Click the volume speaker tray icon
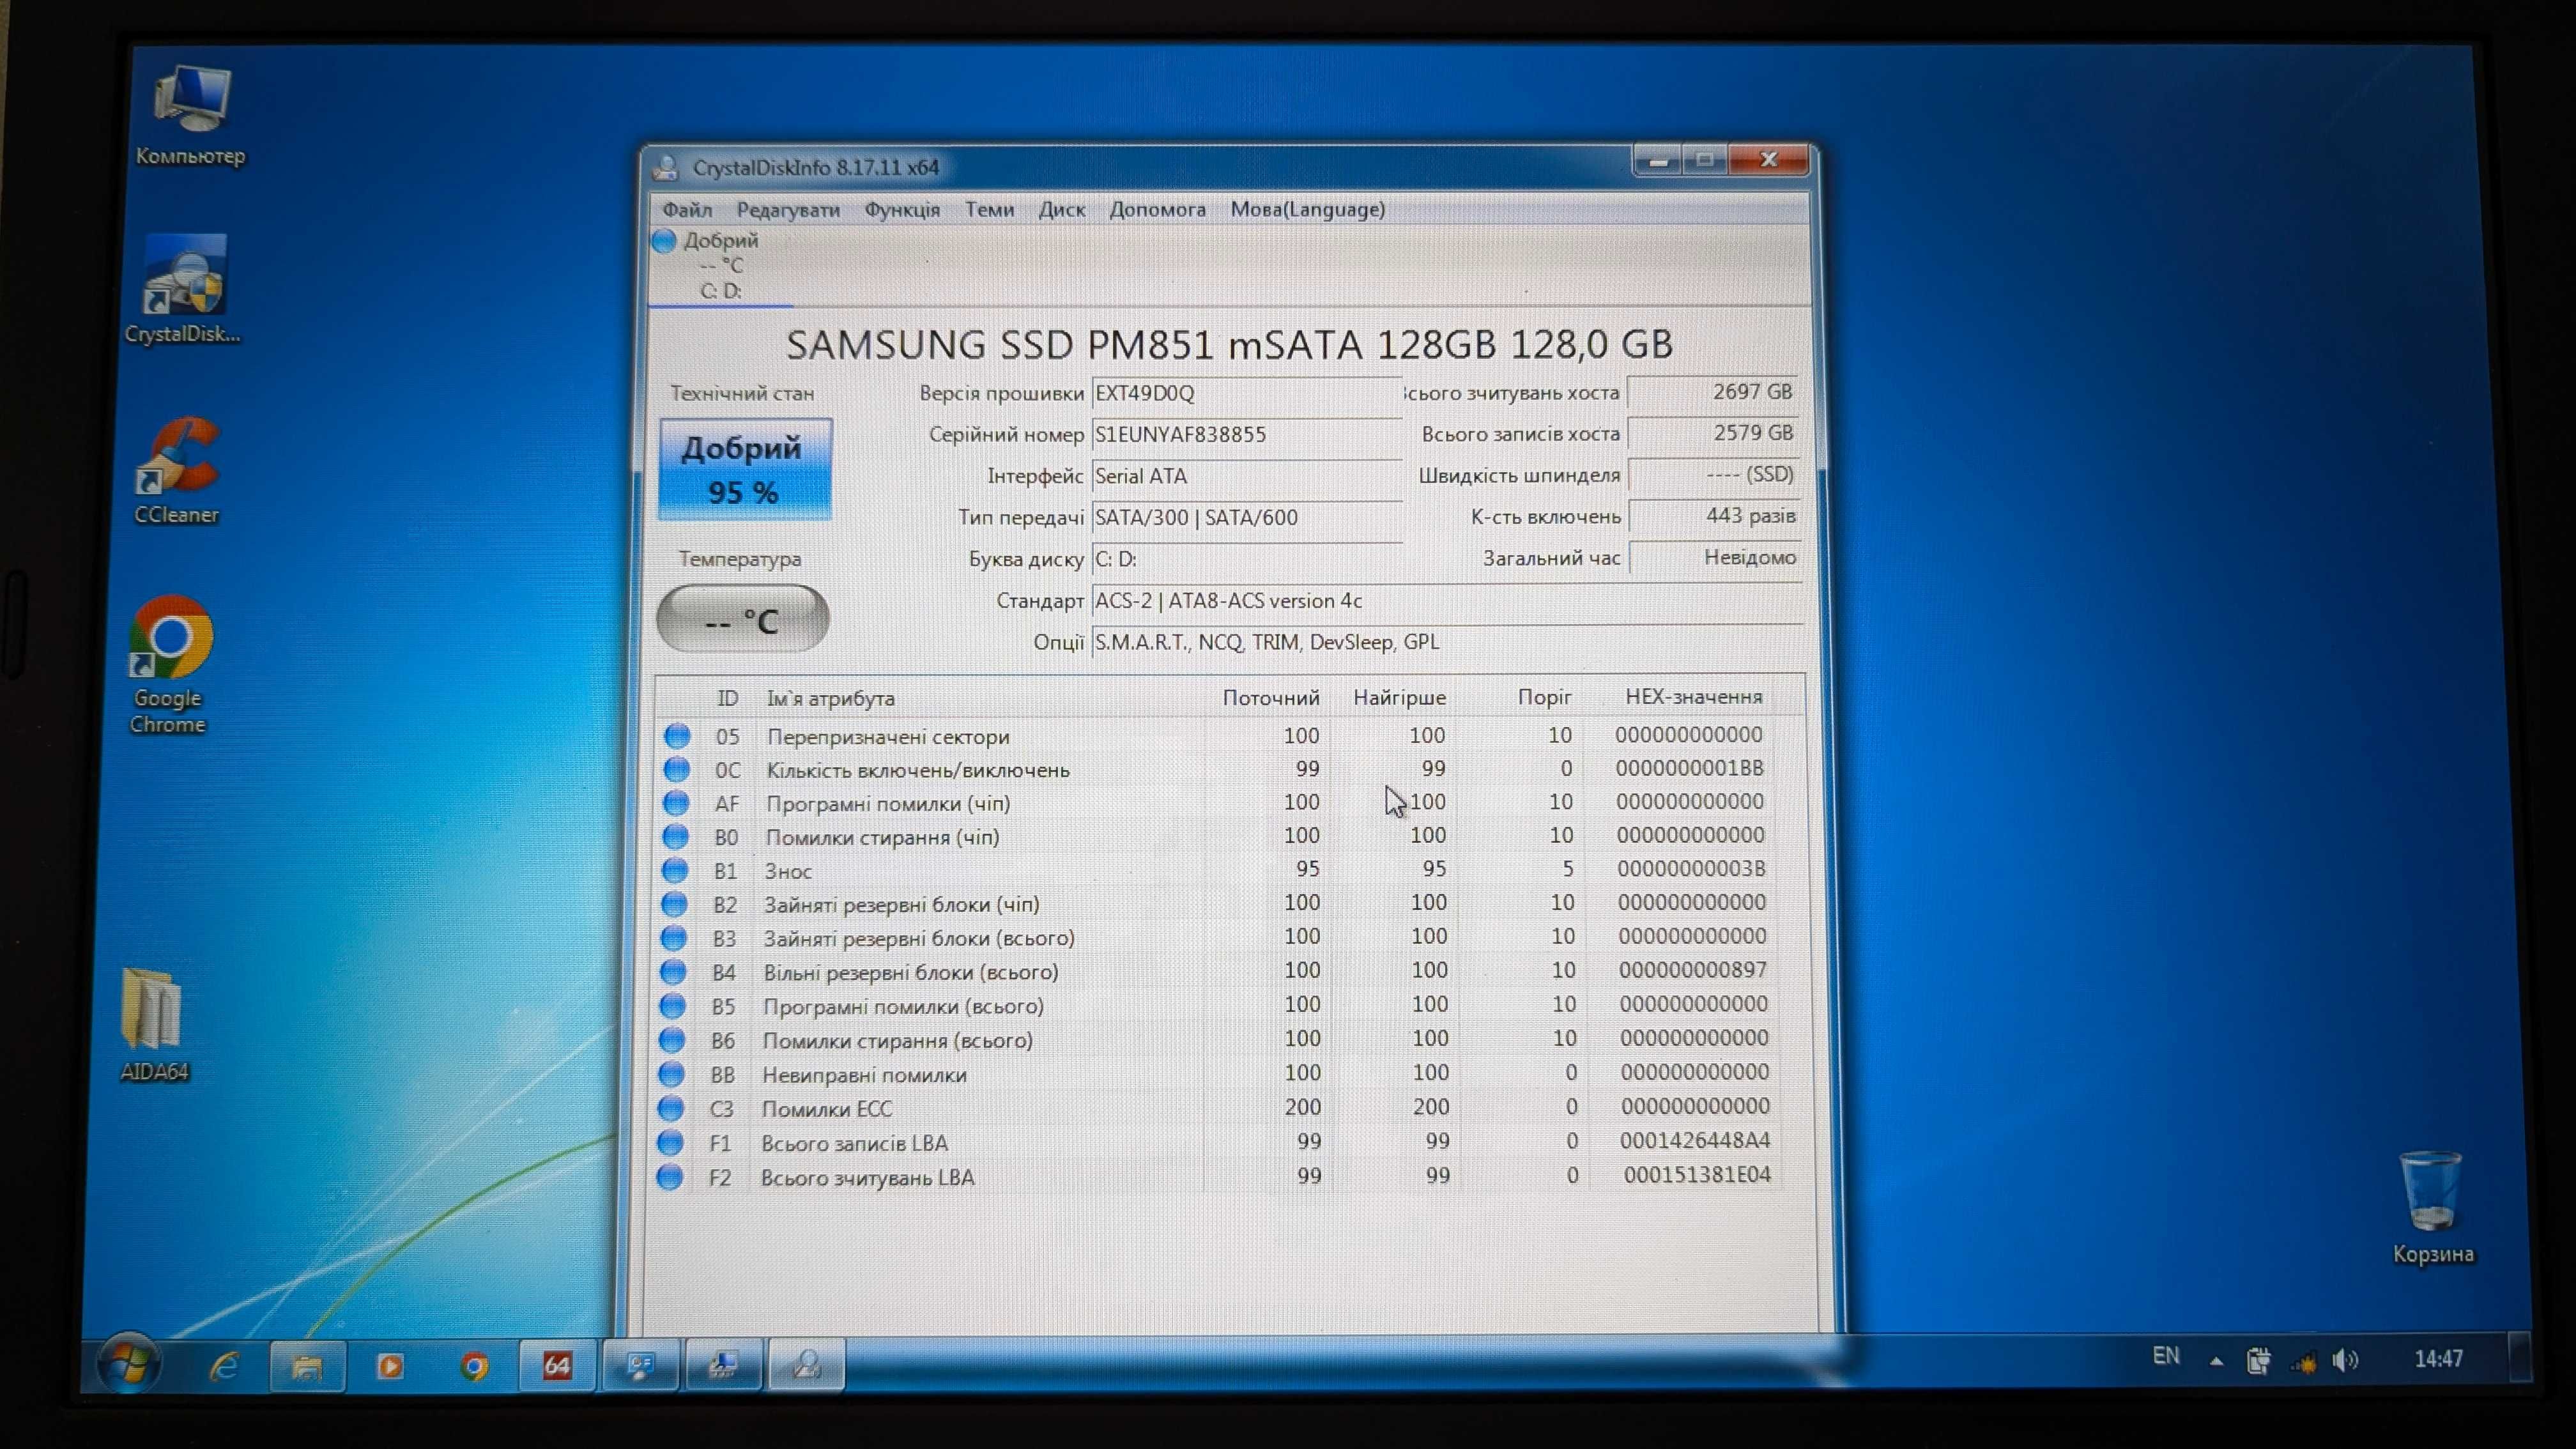This screenshot has width=2576, height=1449. [x=2344, y=1360]
